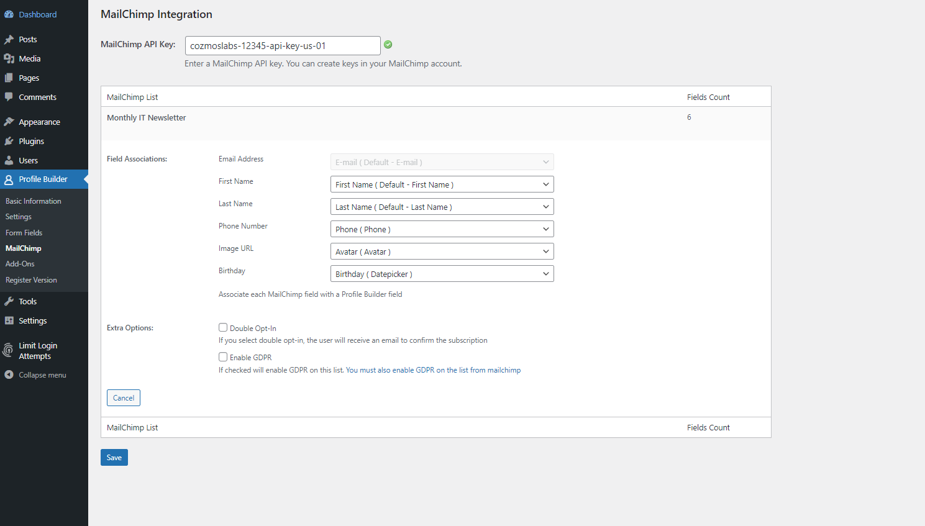Click the Tools wrench icon
The width and height of the screenshot is (925, 526).
point(9,301)
